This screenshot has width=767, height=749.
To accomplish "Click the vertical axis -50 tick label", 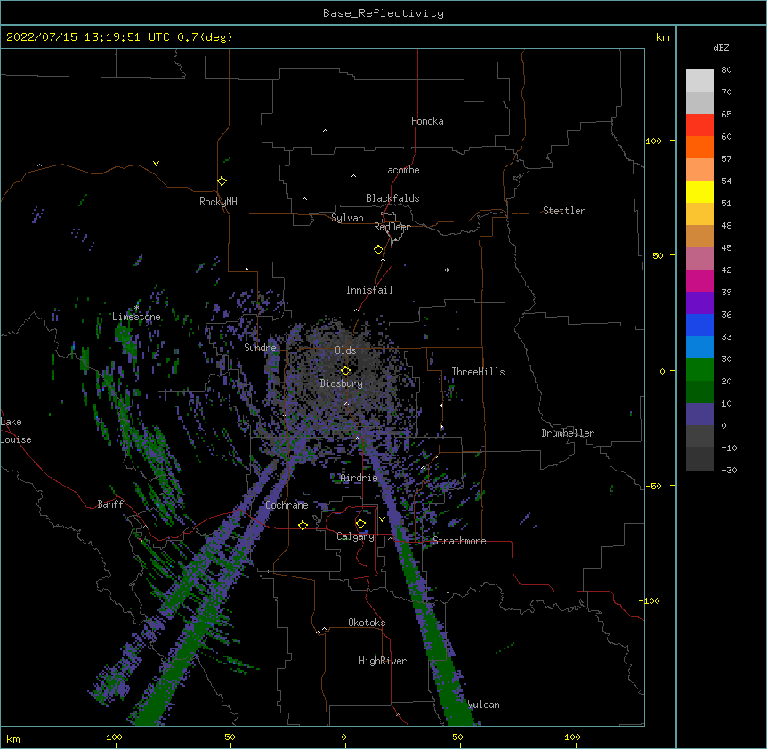I will [x=653, y=486].
